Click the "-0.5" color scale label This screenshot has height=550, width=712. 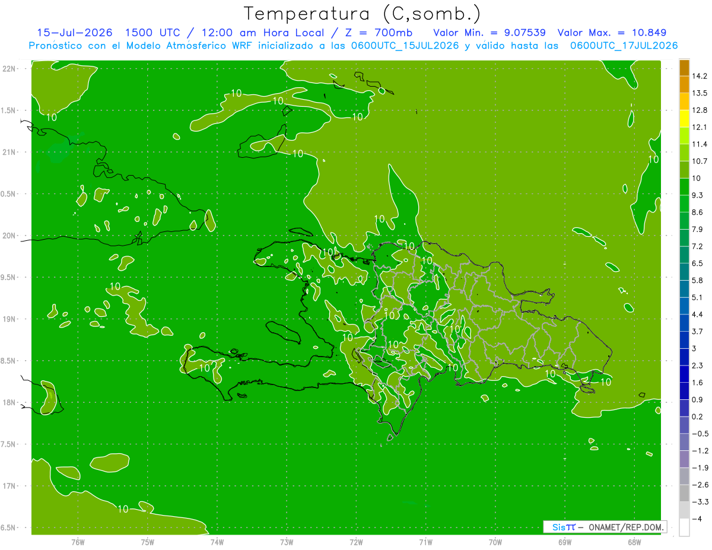point(700,434)
